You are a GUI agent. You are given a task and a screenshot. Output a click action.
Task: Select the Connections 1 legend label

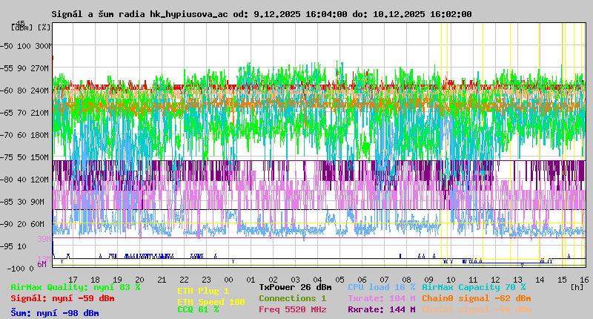point(292,298)
